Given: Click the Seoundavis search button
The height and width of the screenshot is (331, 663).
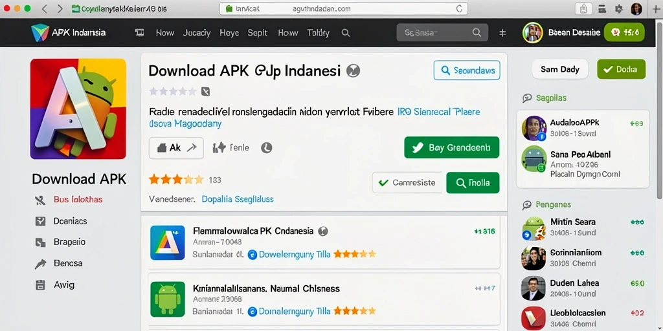Looking at the screenshot, I should coord(467,70).
